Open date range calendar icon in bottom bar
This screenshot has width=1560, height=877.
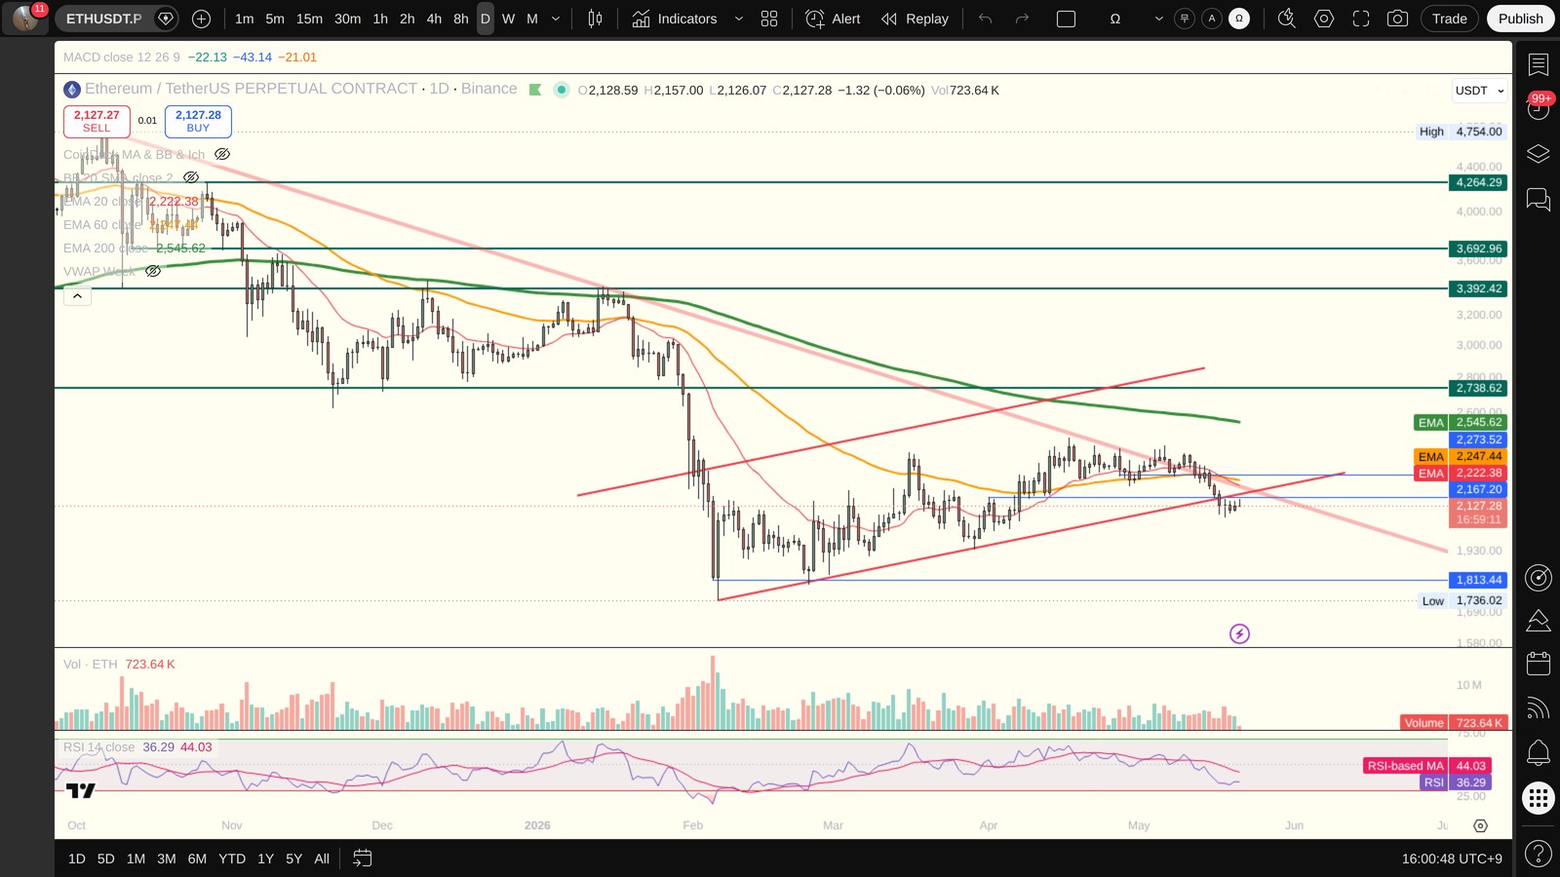tap(362, 858)
